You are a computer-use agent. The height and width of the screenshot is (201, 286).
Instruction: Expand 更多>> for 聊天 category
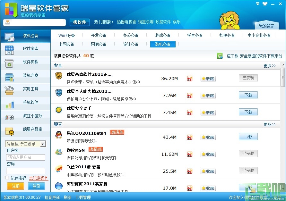pyautogui.click(x=269, y=124)
